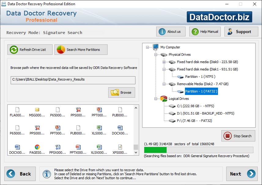Open the About us dialog
The image size is (262, 185).
171,32
